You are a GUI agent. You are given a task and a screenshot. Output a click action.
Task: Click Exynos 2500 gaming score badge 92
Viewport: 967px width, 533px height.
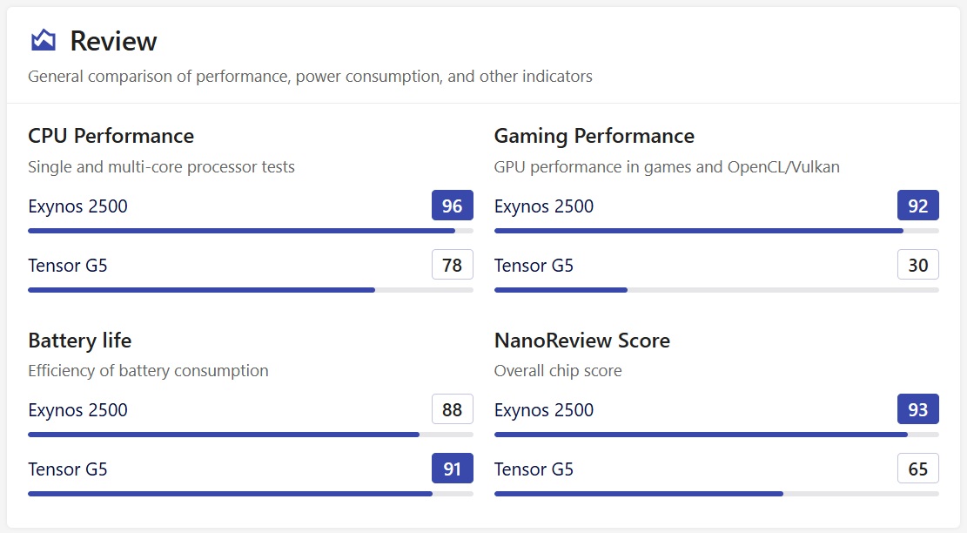click(917, 206)
